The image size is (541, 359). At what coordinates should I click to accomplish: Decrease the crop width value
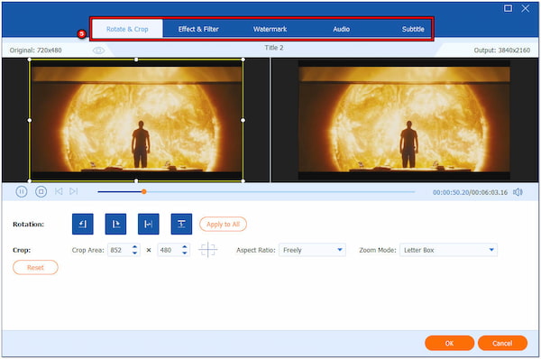tap(135, 253)
